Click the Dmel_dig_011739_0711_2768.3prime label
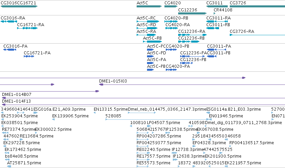This screenshot has height=168, width=285. pyautogui.click(x=243, y=123)
